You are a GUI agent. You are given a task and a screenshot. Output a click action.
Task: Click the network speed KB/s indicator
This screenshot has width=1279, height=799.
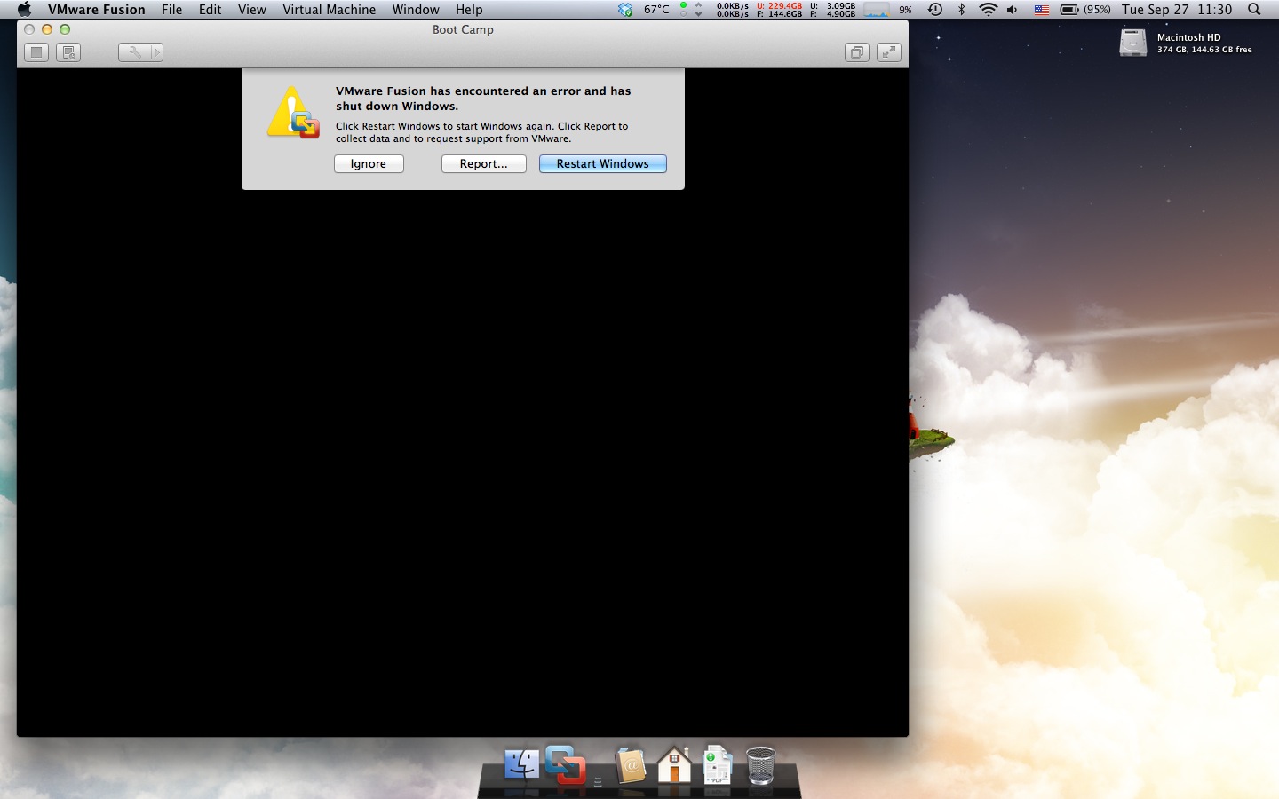(x=733, y=10)
